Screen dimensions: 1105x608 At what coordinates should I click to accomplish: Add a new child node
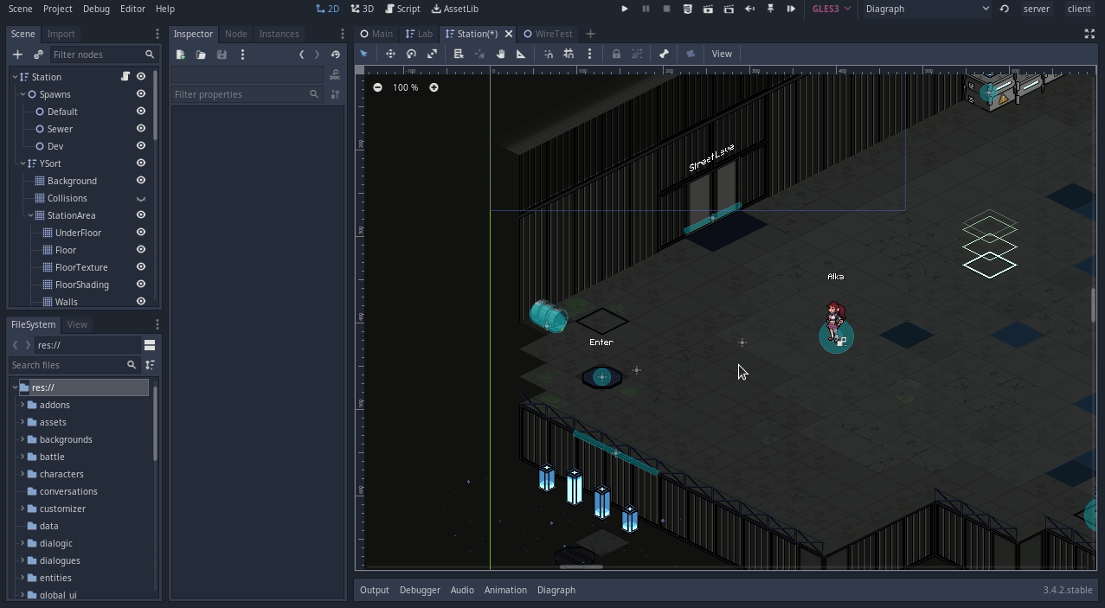(x=17, y=54)
